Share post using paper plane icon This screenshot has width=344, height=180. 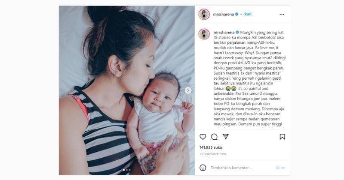(x=225, y=136)
